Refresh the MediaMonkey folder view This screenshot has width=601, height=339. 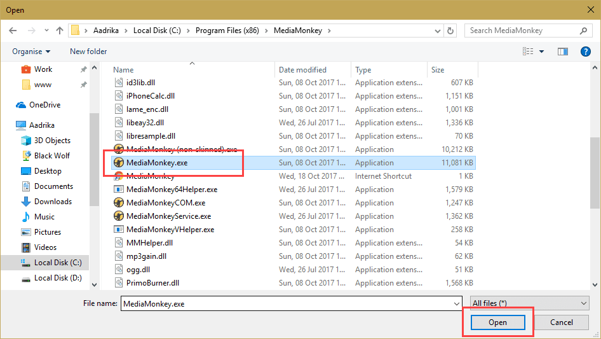(x=450, y=31)
